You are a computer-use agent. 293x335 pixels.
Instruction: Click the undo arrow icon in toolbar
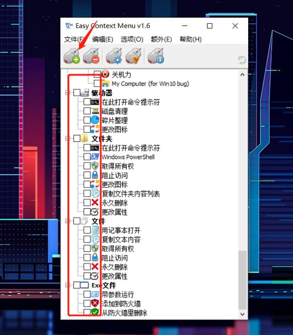tap(242, 60)
